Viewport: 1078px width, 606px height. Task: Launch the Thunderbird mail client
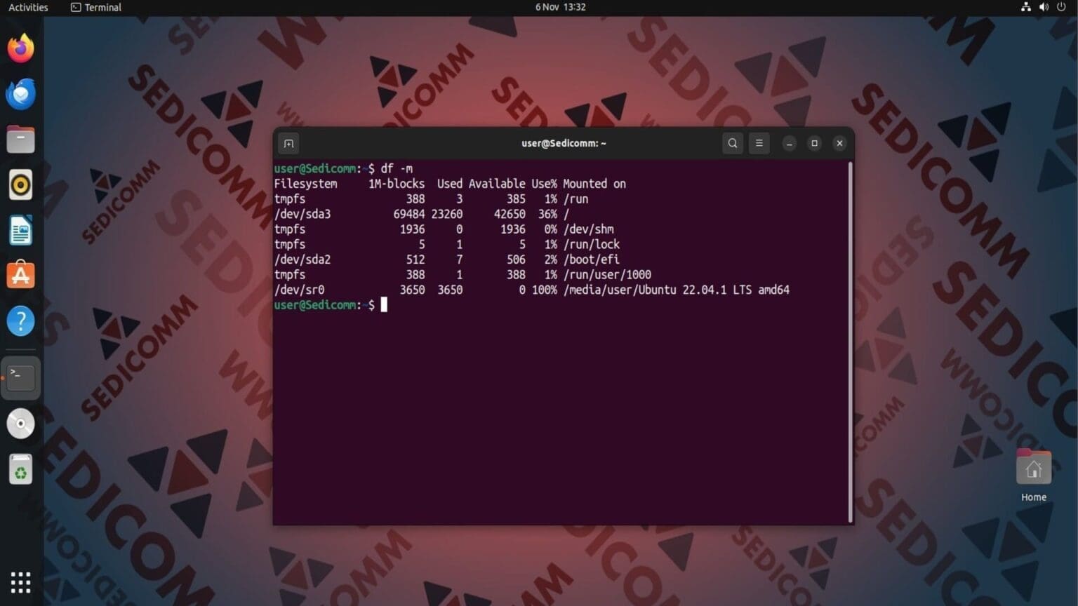coord(21,93)
